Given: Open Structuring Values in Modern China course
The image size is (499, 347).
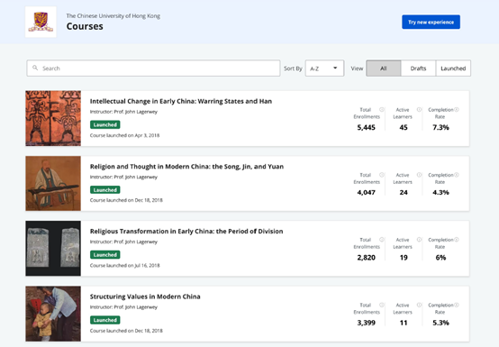Looking at the screenshot, I should click(x=145, y=297).
